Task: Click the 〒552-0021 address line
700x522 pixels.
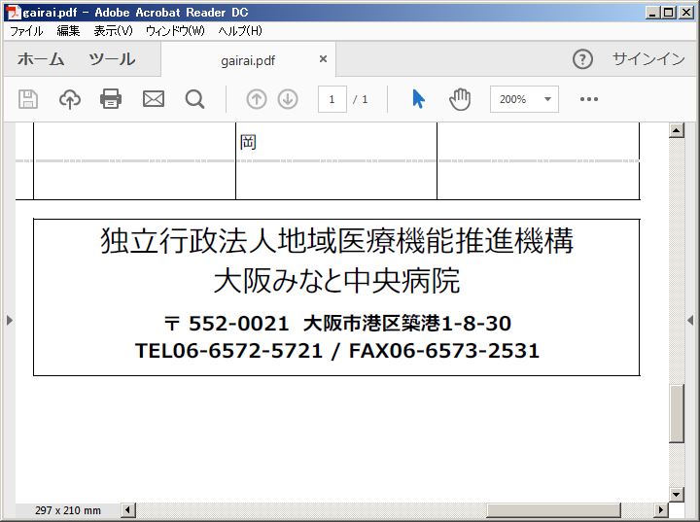Action: point(337,324)
